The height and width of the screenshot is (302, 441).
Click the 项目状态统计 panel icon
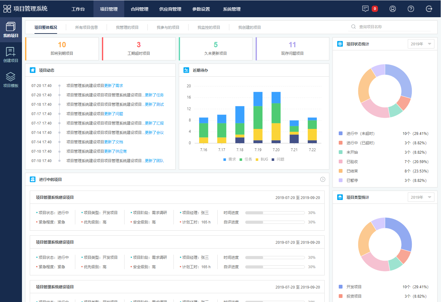click(x=340, y=44)
